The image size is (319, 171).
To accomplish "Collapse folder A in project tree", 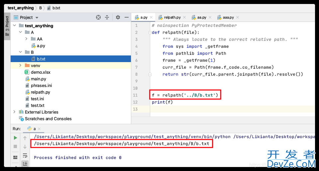I will pos(20,32).
